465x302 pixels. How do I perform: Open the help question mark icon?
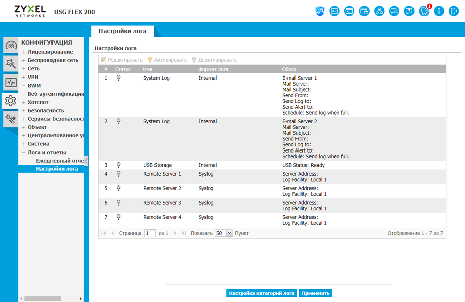click(x=409, y=11)
